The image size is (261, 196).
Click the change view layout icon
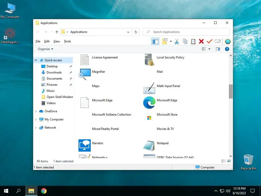click(x=204, y=49)
